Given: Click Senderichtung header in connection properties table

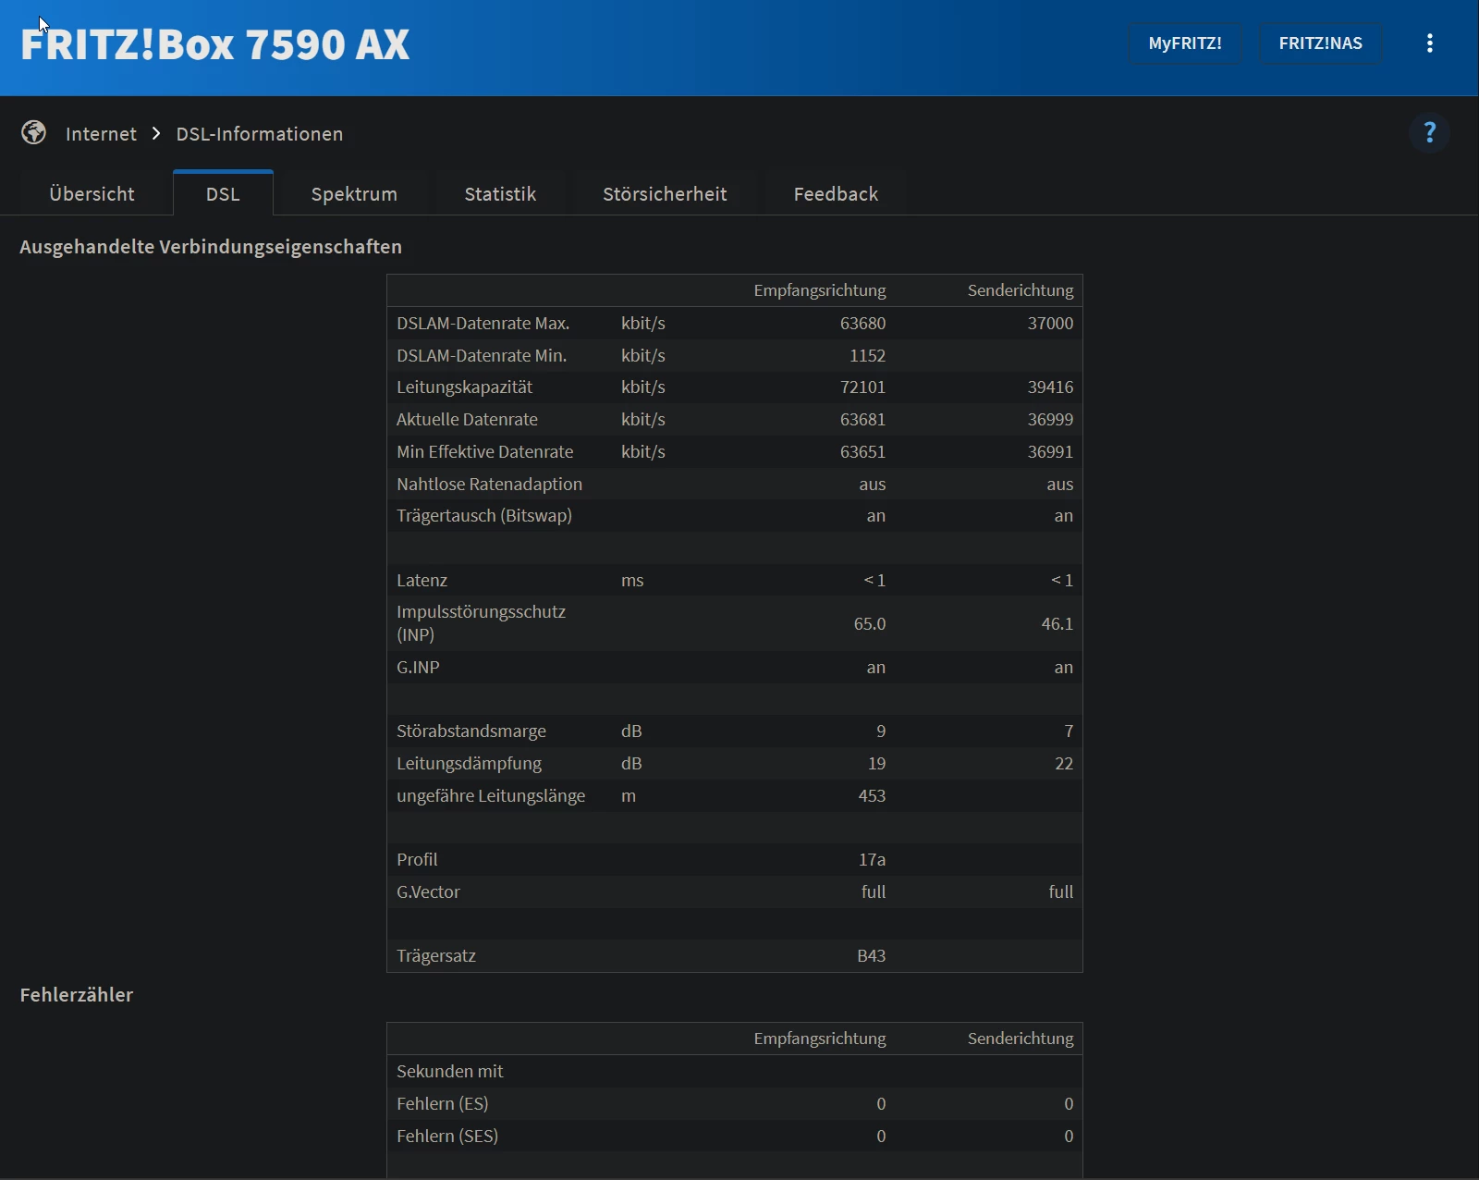Looking at the screenshot, I should click(1021, 291).
